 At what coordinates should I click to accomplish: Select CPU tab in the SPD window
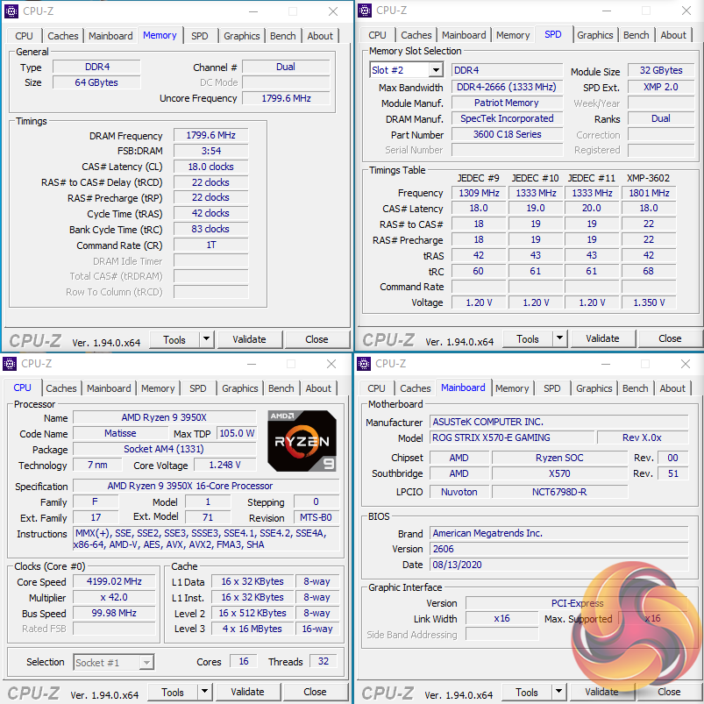tap(377, 35)
